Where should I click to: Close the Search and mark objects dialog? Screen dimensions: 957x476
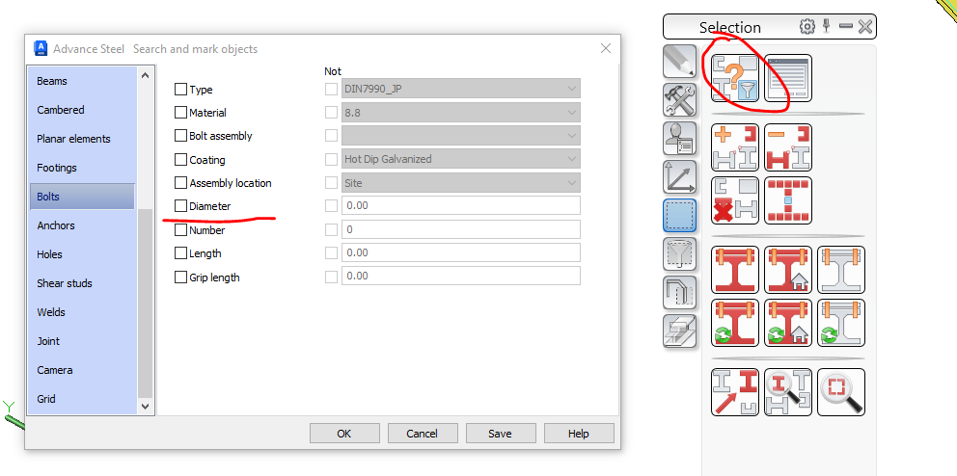(x=606, y=48)
